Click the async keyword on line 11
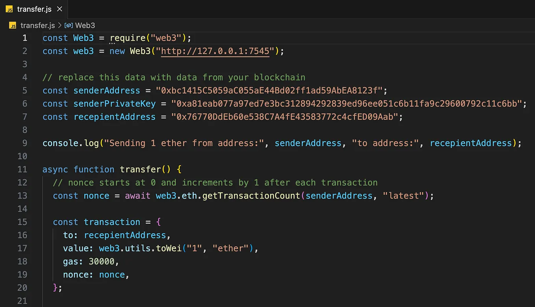 [x=55, y=169]
